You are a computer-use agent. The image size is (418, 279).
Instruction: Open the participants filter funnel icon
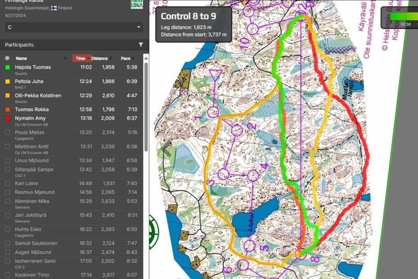tap(141, 45)
